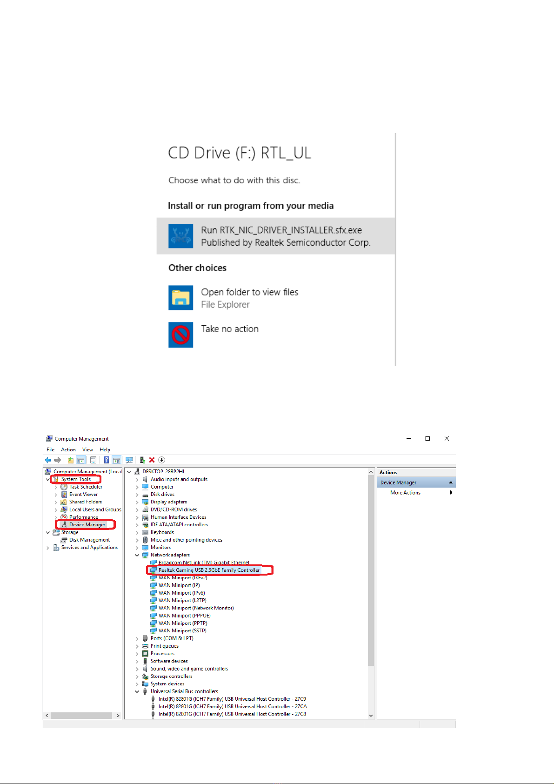
Task: Click device list vertical scrollbar down arrow
Action: pyautogui.click(x=371, y=716)
